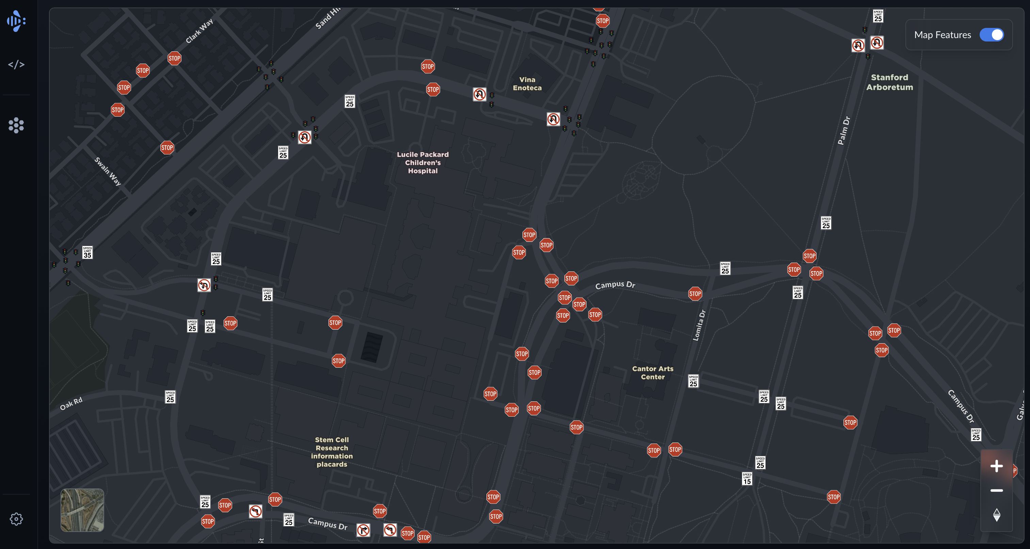Click Lucile Packard Children's Hospital label
Viewport: 1030px width, 549px height.
(423, 163)
